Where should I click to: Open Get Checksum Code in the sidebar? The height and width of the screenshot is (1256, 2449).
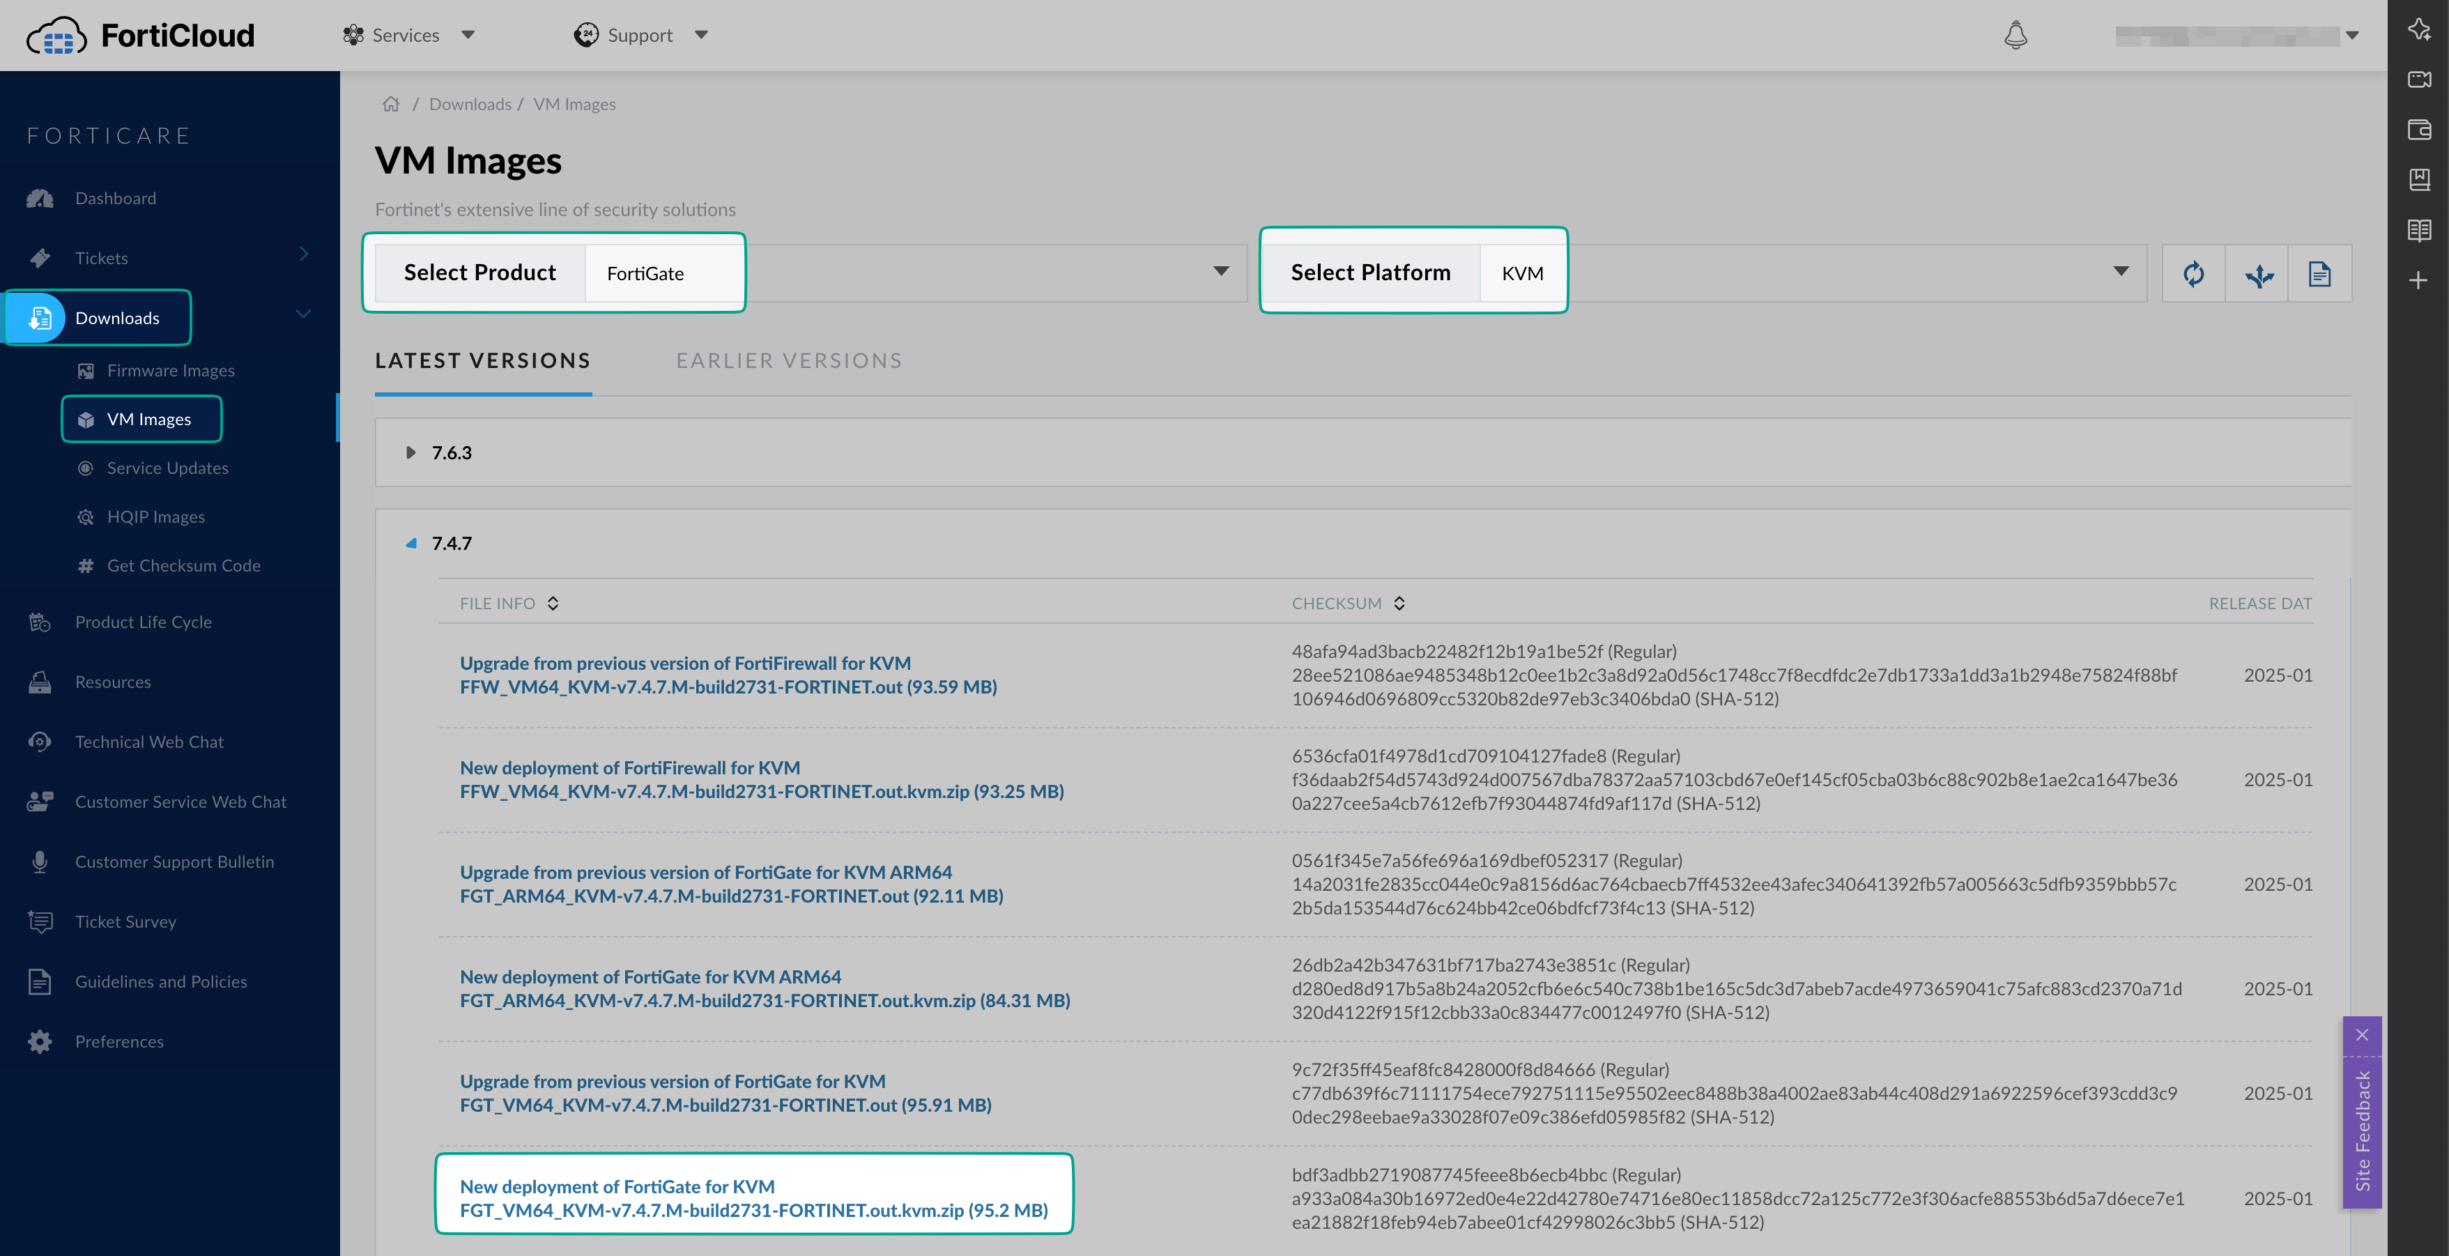(183, 566)
